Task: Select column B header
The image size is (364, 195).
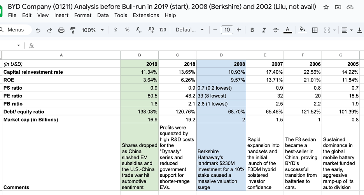Action: coord(140,55)
